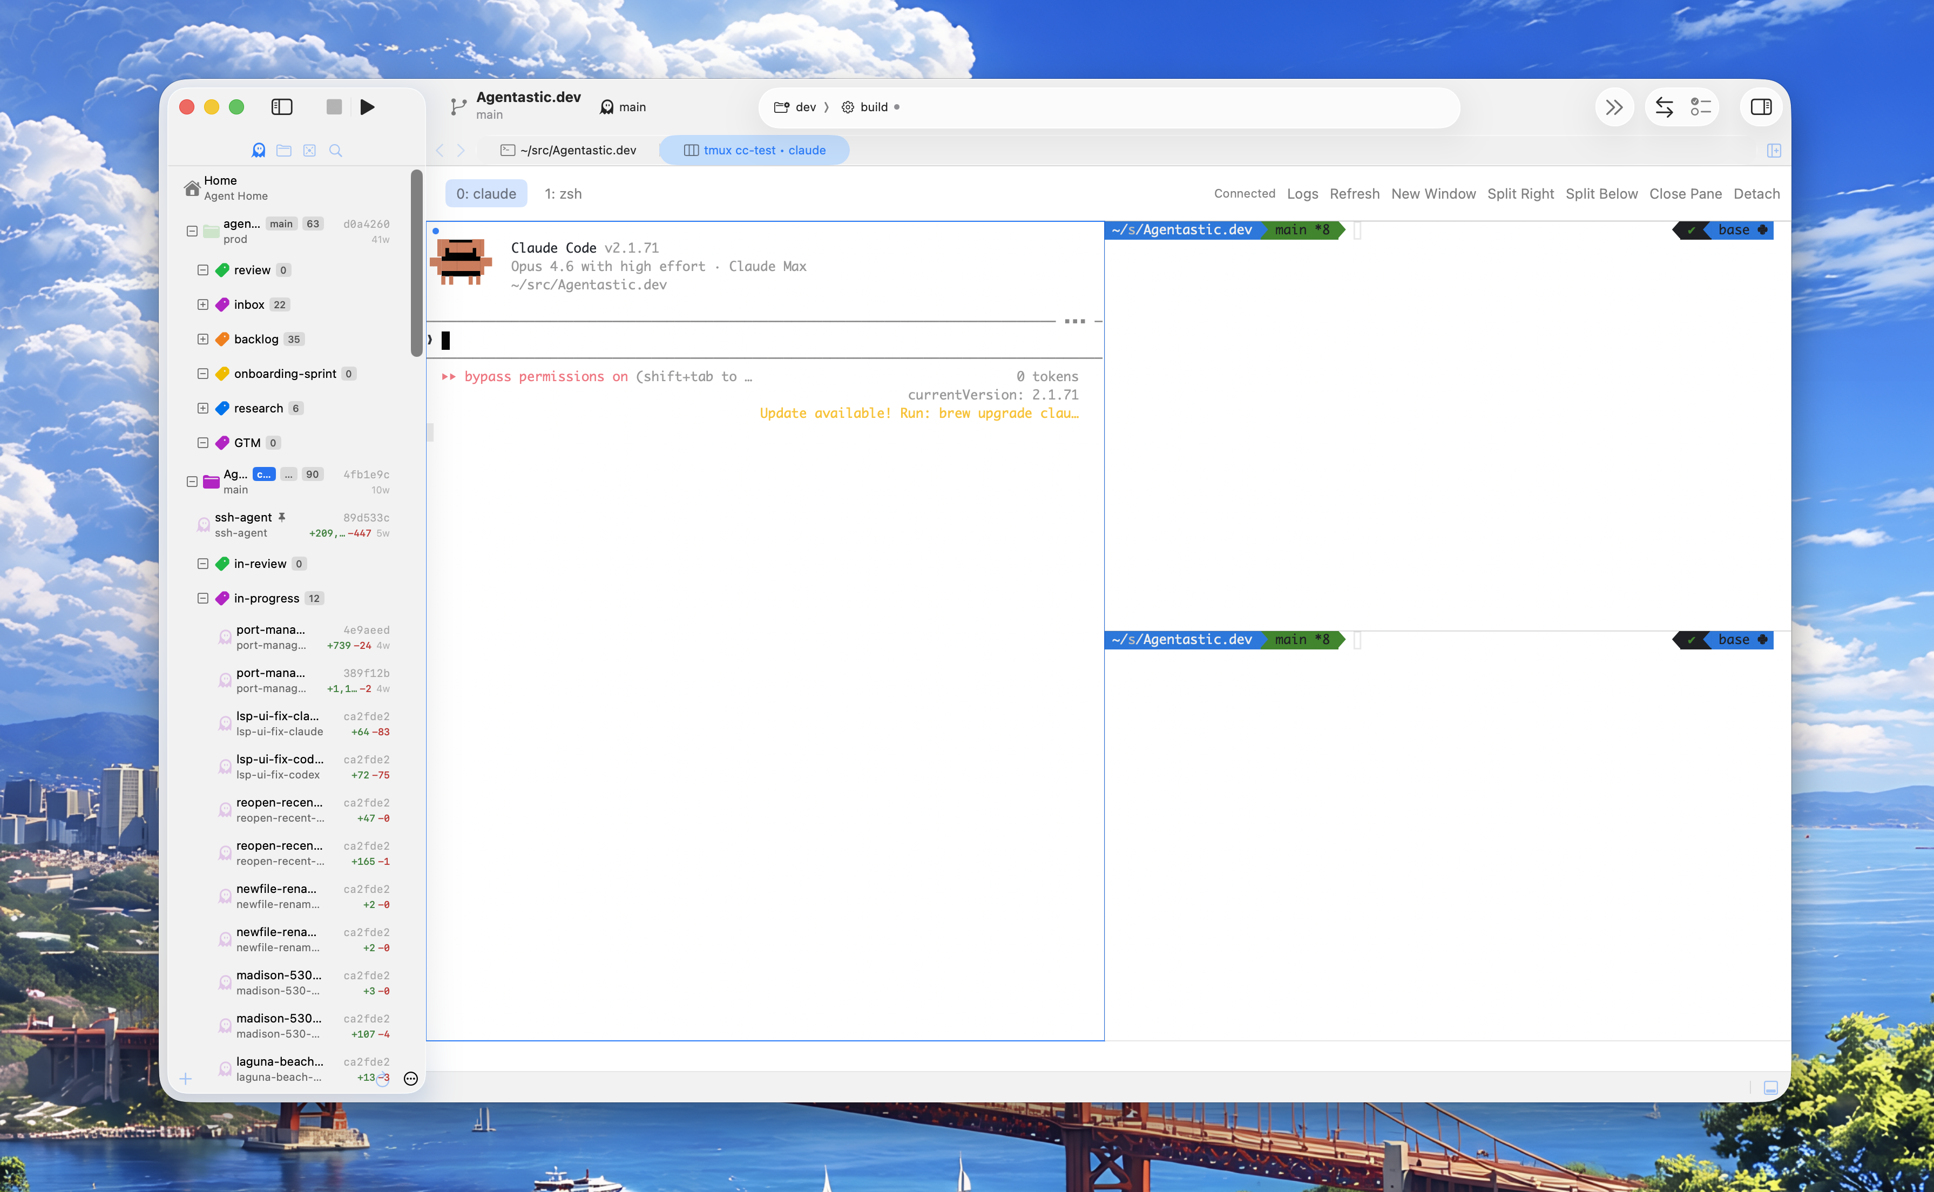
Task: Click the plus icon at sidebar bottom
Action: point(186,1079)
